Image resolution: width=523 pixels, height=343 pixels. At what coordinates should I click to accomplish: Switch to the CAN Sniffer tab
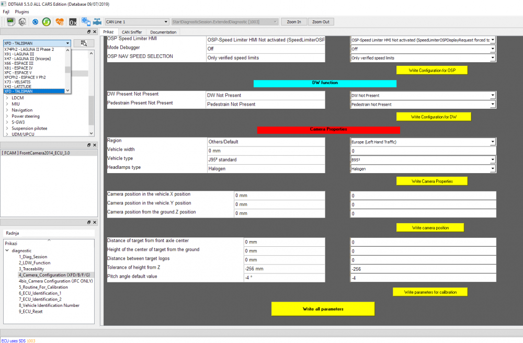pyautogui.click(x=132, y=32)
